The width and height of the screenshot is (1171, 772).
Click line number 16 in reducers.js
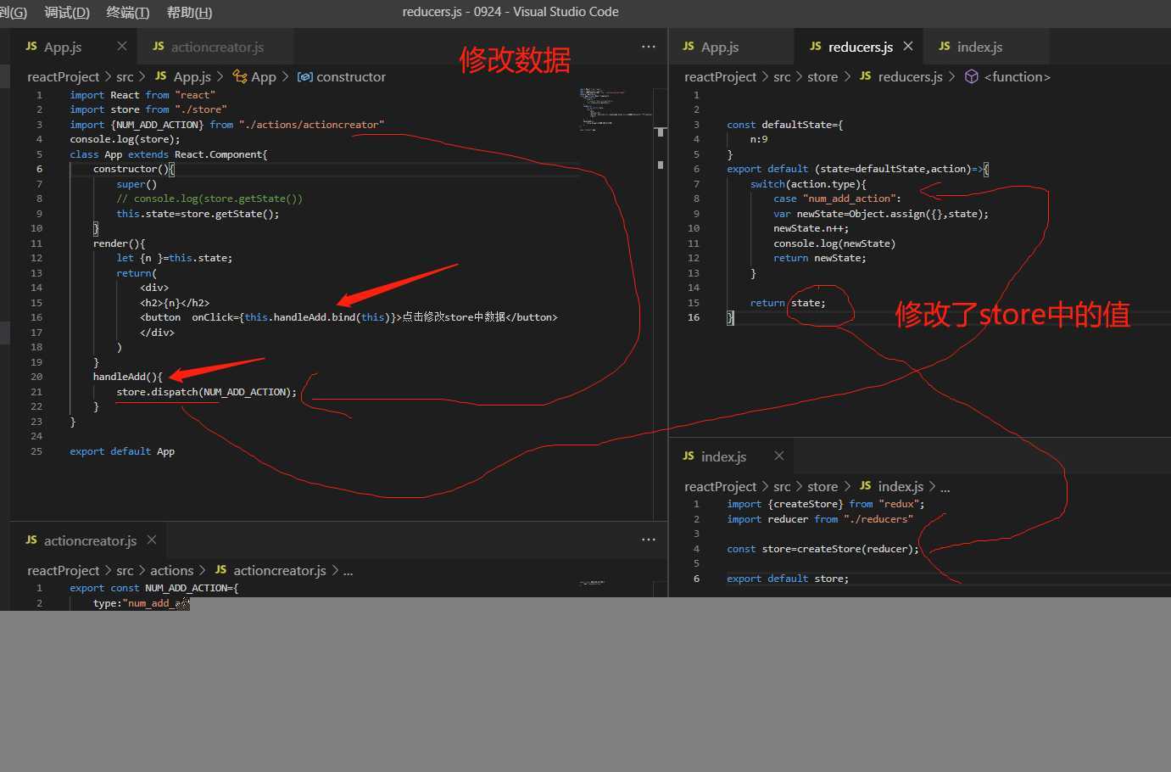[694, 317]
